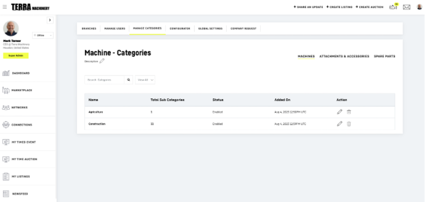The width and height of the screenshot is (425, 202).
Task: Expand the View All dropdown
Action: [145, 80]
